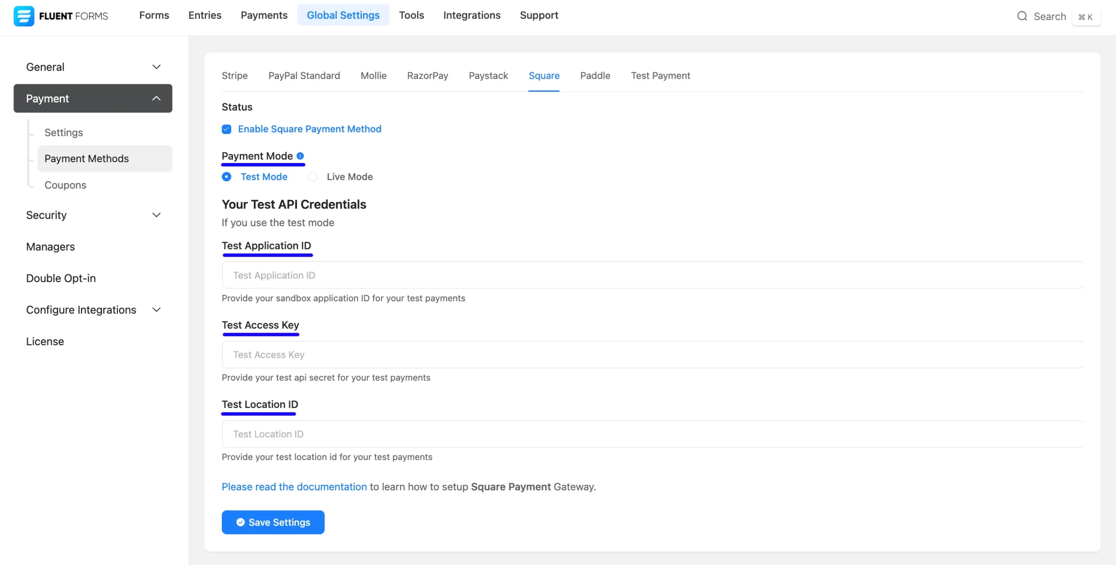Expand the Configure Integrations chevron
Screen dimensions: 1116x565
pyautogui.click(x=157, y=310)
